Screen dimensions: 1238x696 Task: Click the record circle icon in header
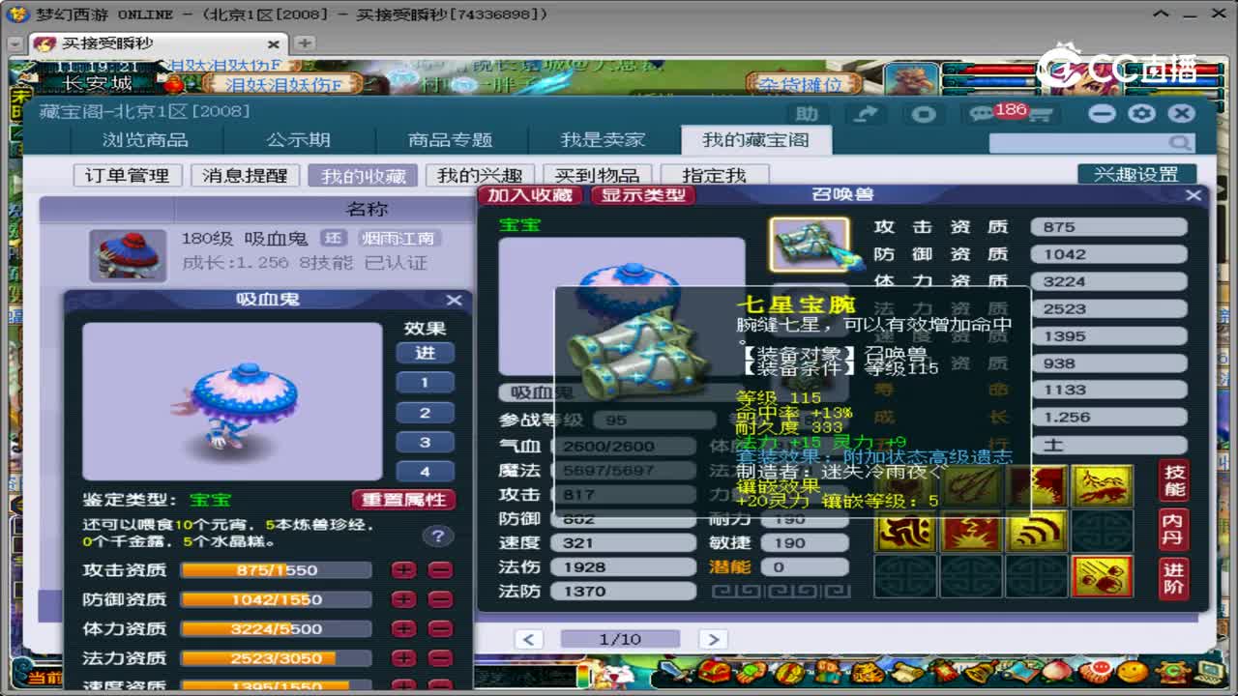coord(924,114)
